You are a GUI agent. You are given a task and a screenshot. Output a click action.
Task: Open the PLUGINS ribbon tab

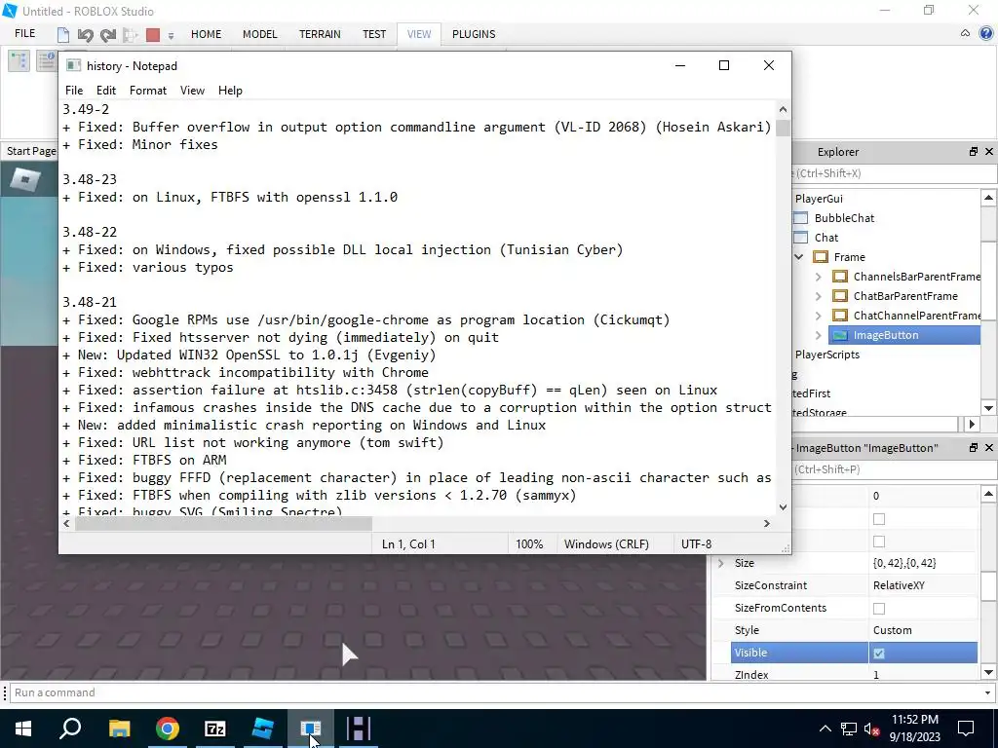tap(474, 34)
